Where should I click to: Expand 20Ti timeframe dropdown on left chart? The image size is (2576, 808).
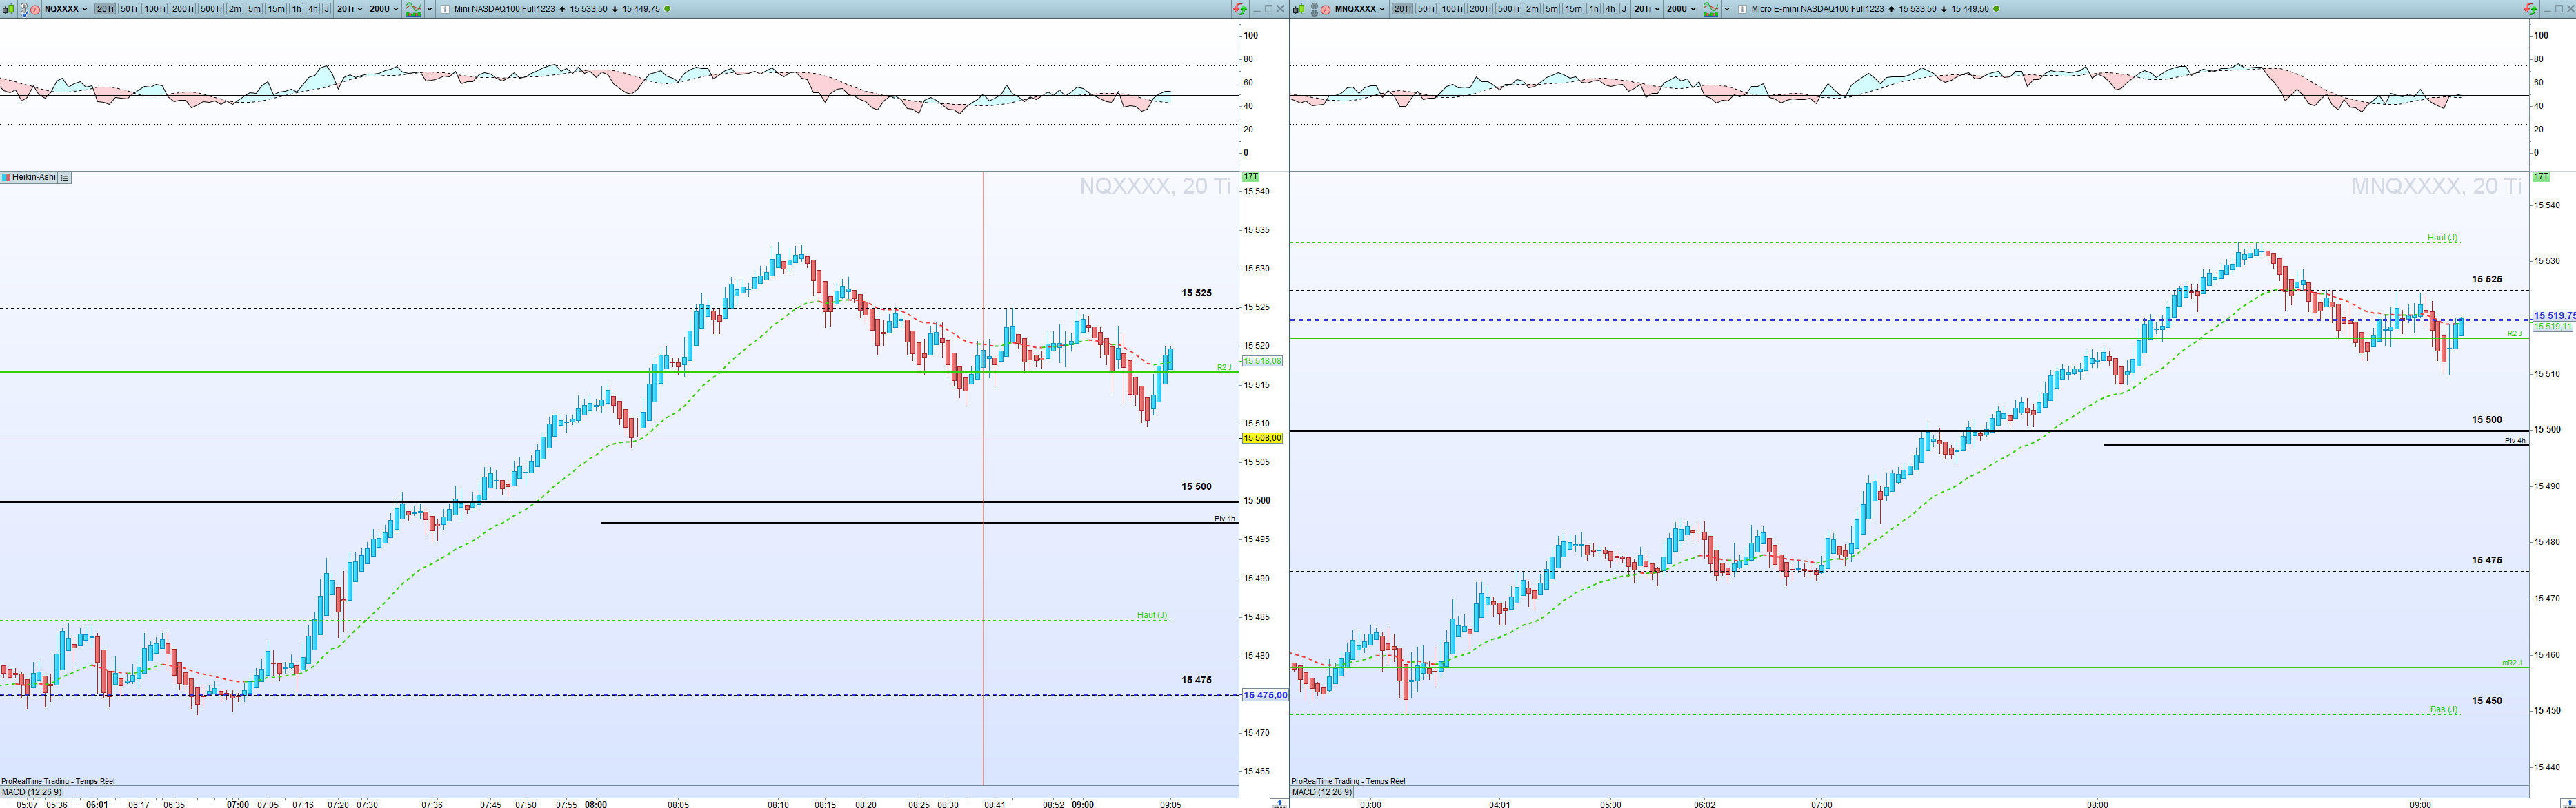tap(351, 9)
